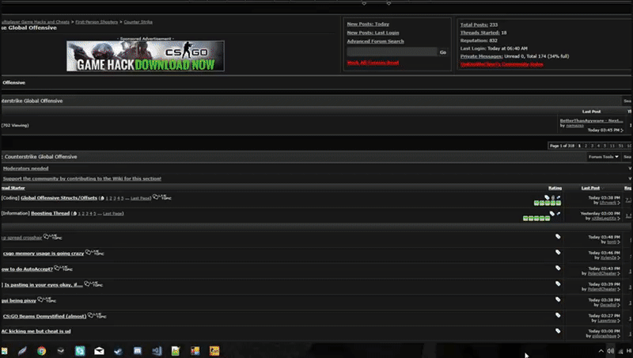Click the feather icon in taskbar
This screenshot has width=633, height=358.
click(22, 351)
